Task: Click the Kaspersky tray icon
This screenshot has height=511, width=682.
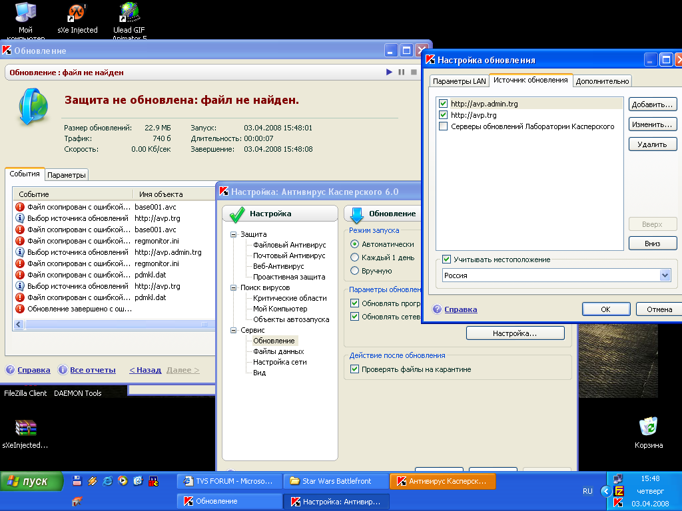Action: point(619,504)
